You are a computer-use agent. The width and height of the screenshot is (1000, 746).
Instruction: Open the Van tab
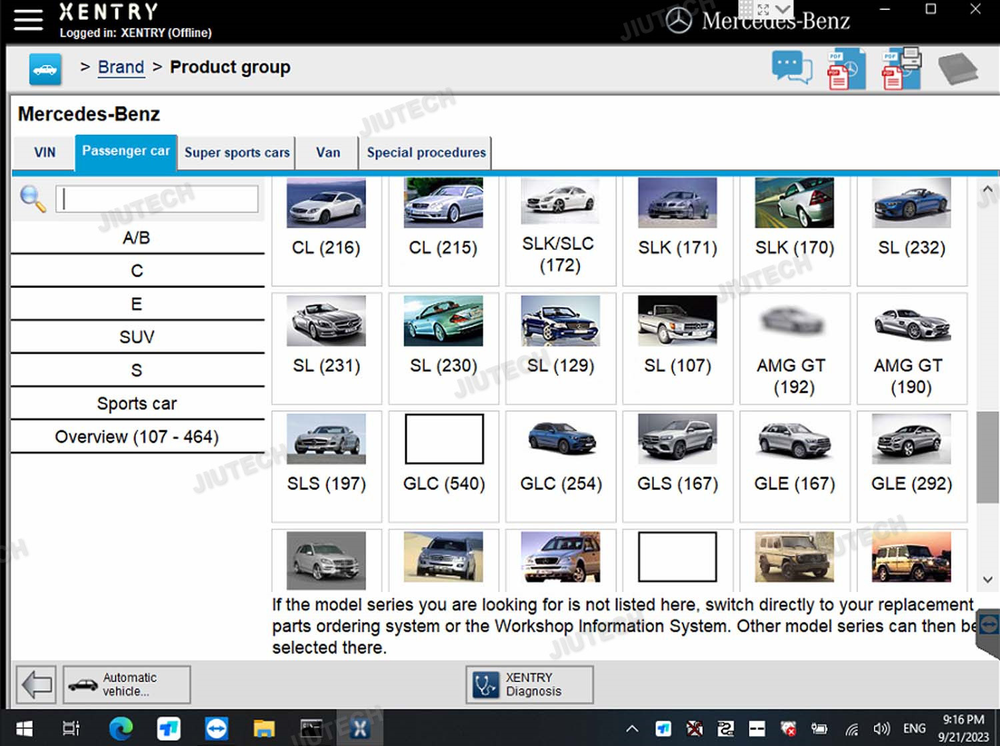[328, 153]
